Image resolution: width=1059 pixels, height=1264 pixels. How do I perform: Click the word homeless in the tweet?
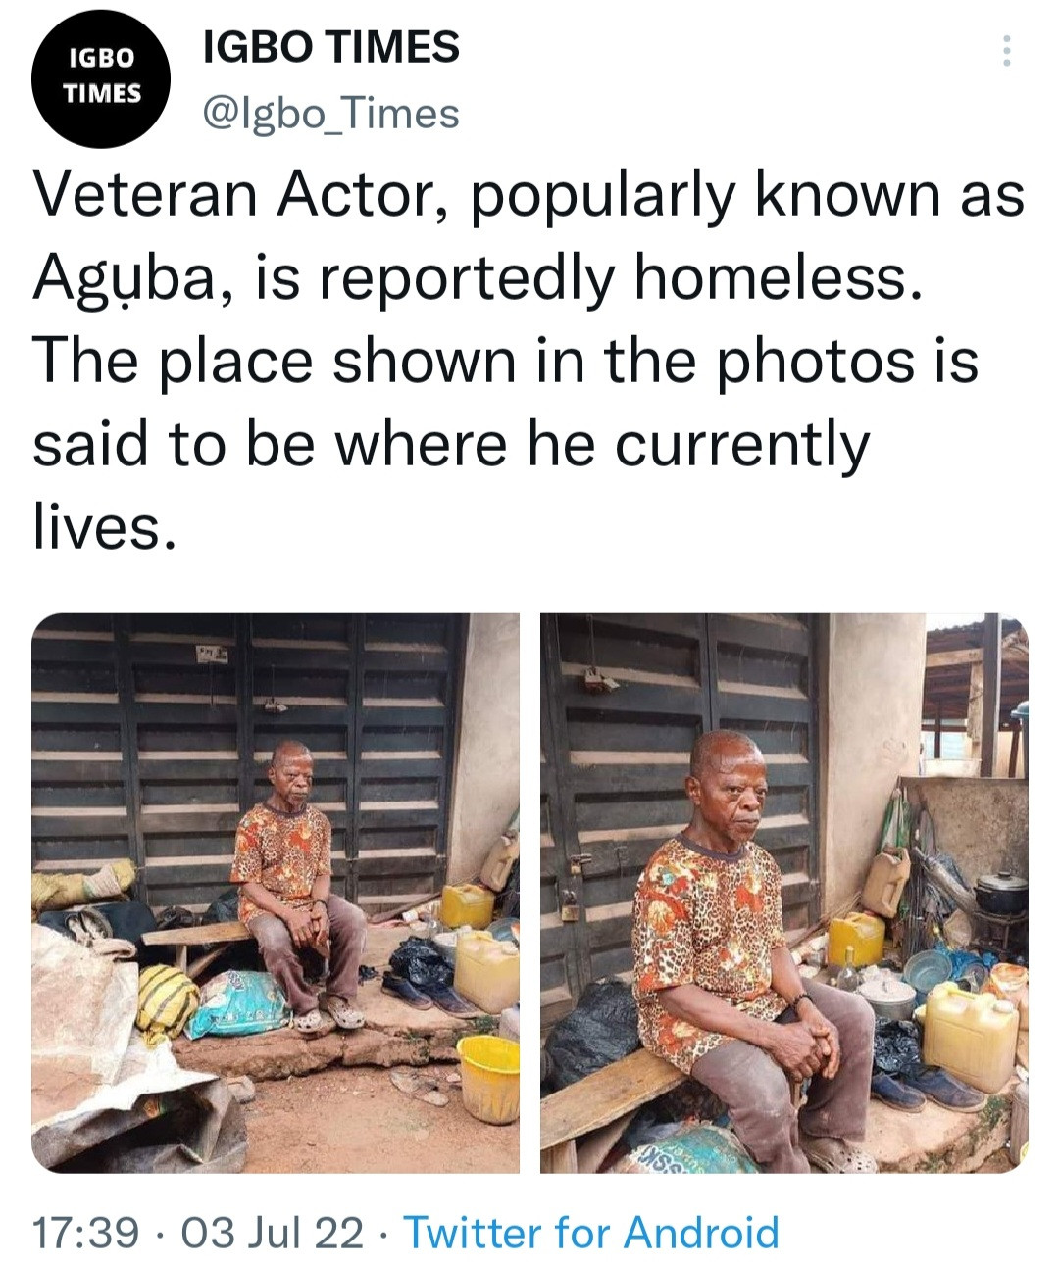click(779, 280)
